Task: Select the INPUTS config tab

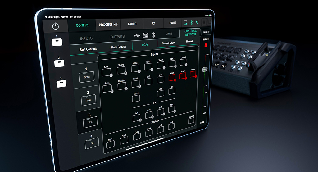Action: pos(86,38)
